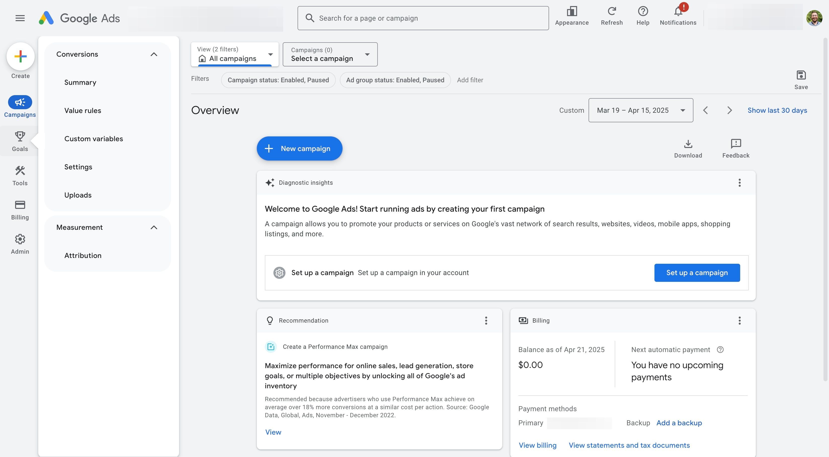Viewport: 829px width, 457px height.
Task: Open Recommendation card options menu
Action: (486, 320)
